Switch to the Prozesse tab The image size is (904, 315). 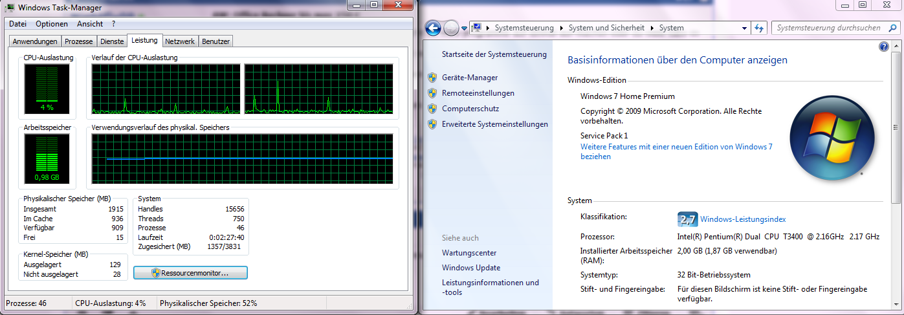coord(80,41)
